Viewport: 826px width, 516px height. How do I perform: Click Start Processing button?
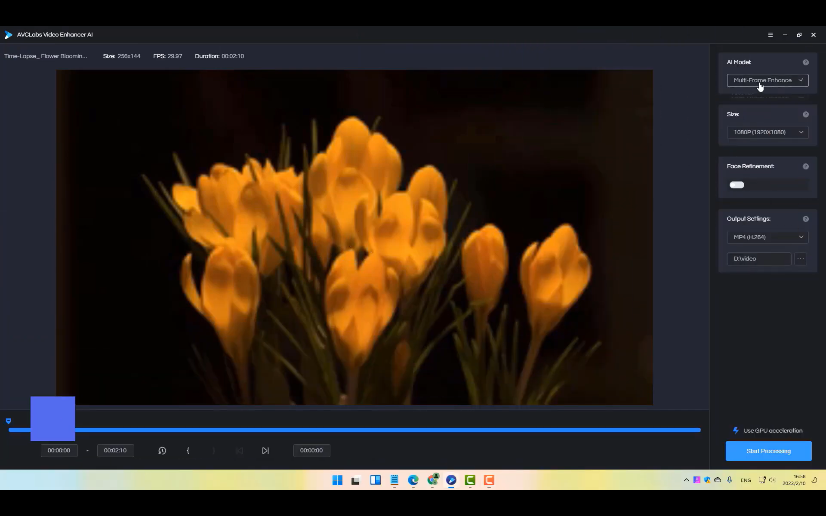coord(769,451)
